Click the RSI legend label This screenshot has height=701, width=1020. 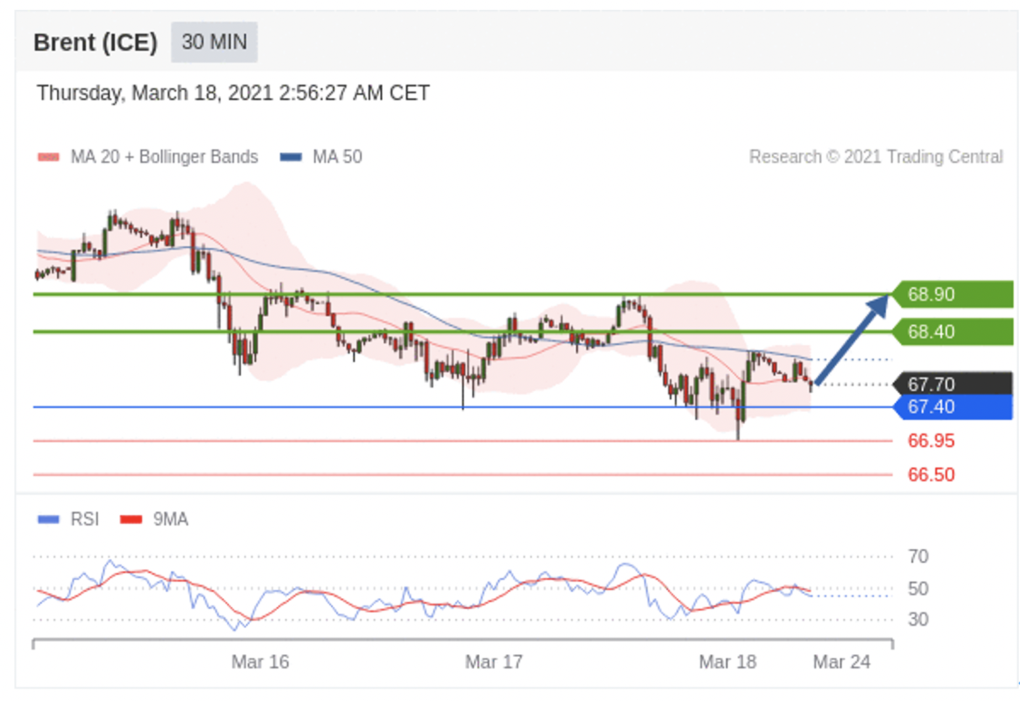click(x=85, y=520)
